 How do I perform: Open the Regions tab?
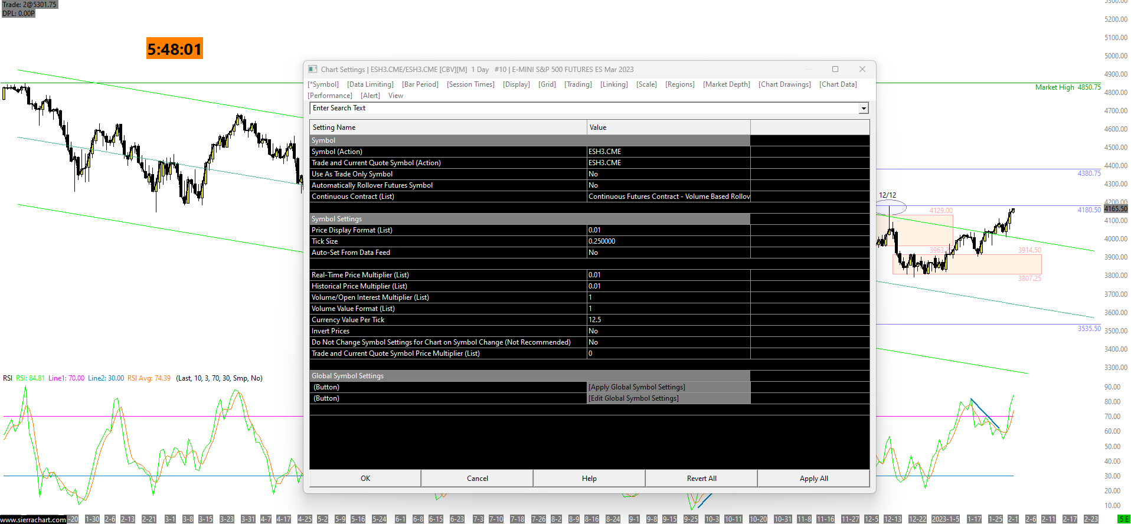[680, 84]
